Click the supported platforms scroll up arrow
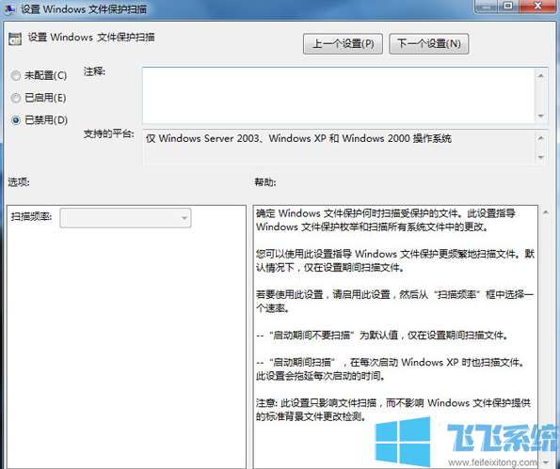560x469 pixels. (541, 138)
